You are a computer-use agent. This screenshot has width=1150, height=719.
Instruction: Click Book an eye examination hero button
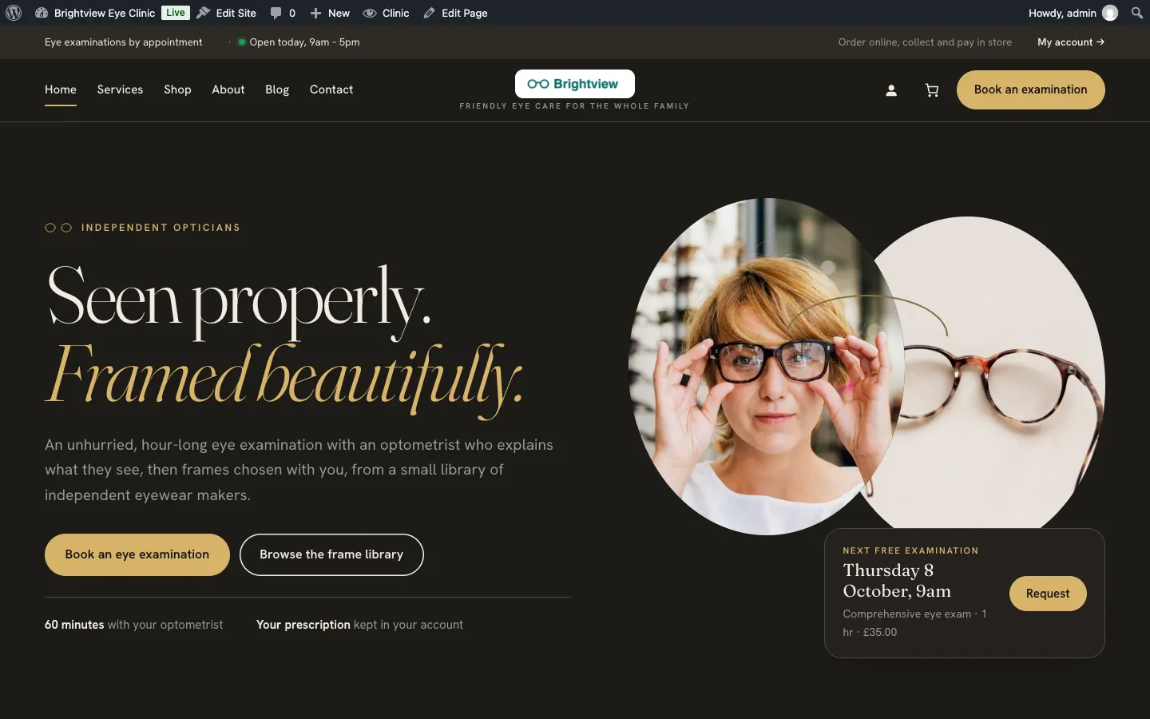pyautogui.click(x=137, y=554)
